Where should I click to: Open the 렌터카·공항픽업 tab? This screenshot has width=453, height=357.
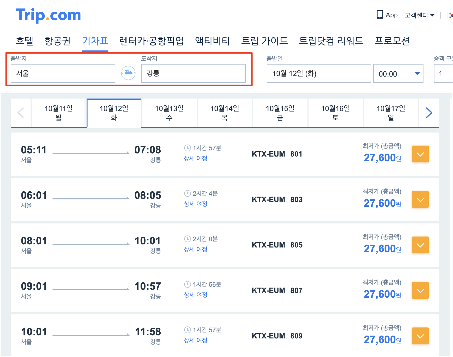point(152,41)
